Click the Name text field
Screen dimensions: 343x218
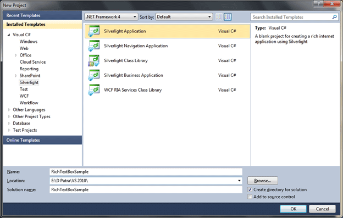146,172
